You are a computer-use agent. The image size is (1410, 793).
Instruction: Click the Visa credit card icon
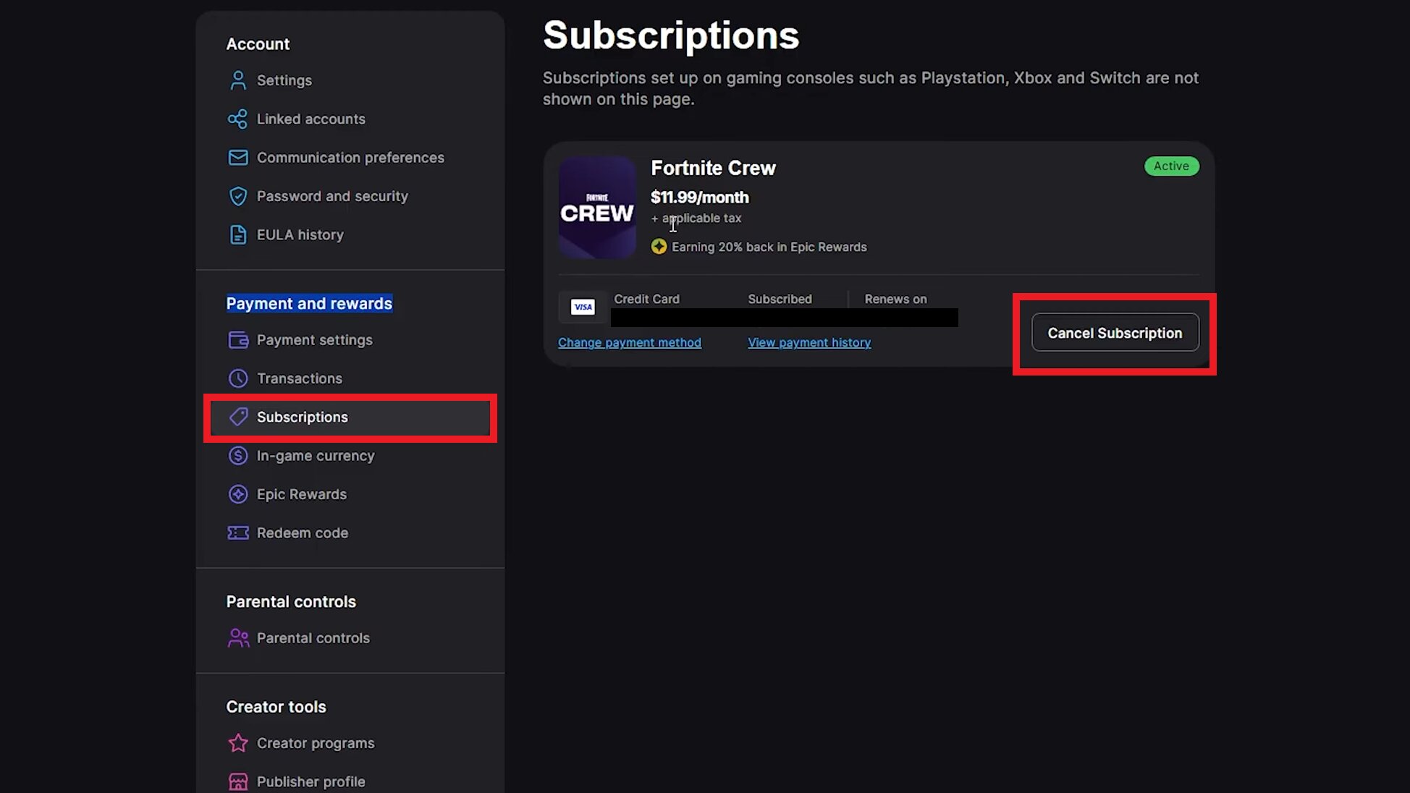582,307
